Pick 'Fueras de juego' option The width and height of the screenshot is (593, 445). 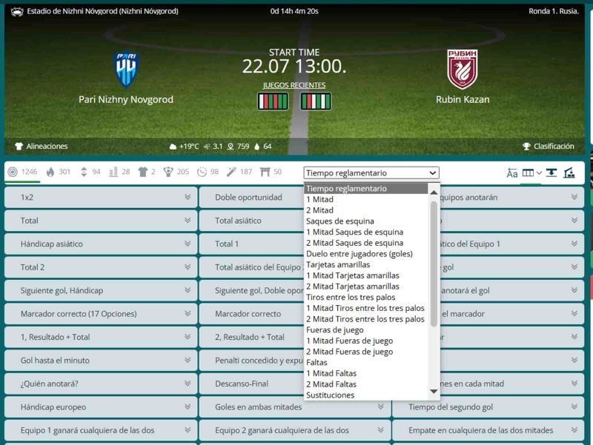click(335, 330)
